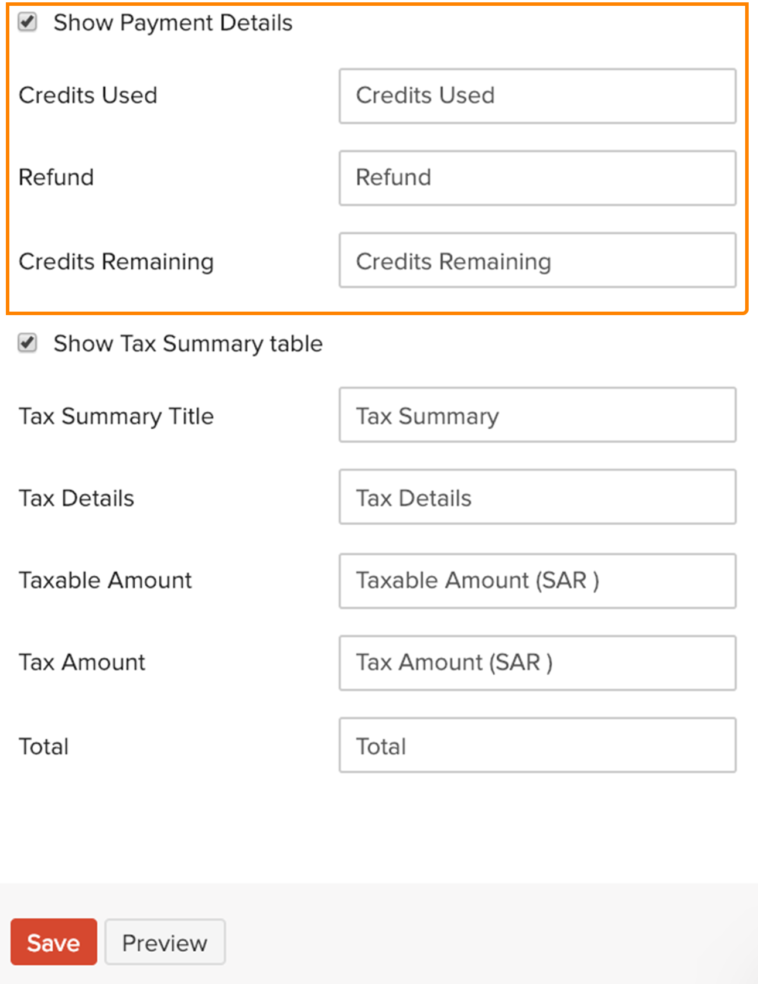Click the Show Payment Details label text
Screen dimensions: 758x984
click(x=173, y=23)
